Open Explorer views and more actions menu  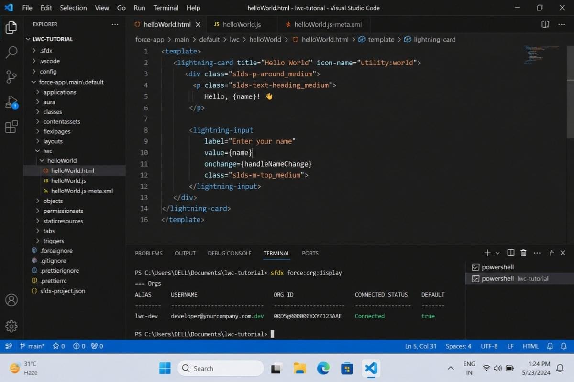pyautogui.click(x=115, y=24)
